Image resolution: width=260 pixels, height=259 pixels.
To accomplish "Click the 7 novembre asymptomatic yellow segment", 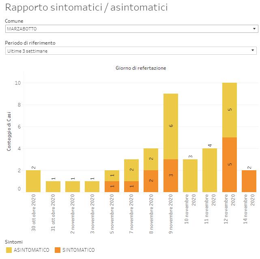I will [x=131, y=170].
